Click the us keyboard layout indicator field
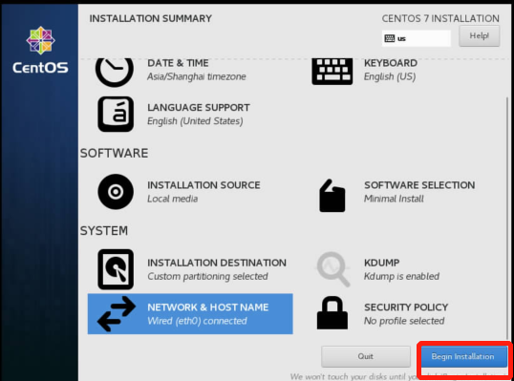The height and width of the screenshot is (381, 514). [x=417, y=38]
